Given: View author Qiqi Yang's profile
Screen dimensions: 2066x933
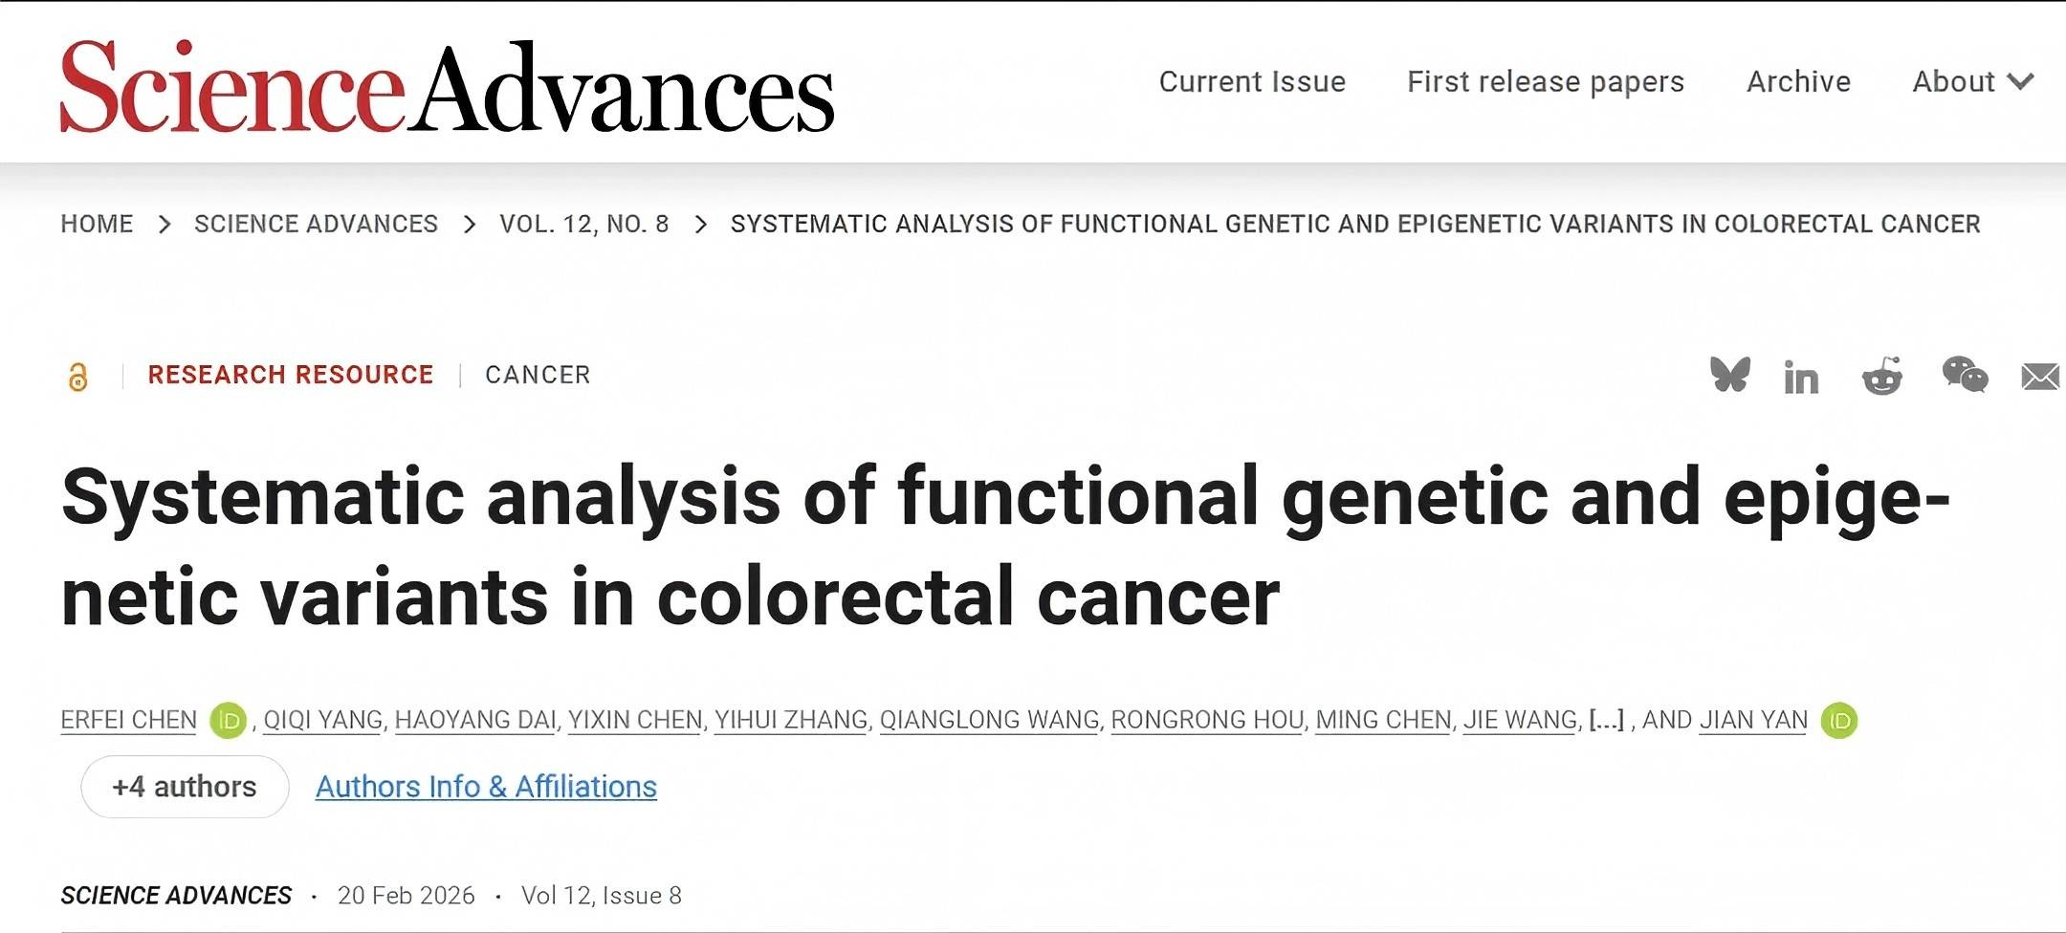Looking at the screenshot, I should tap(322, 720).
